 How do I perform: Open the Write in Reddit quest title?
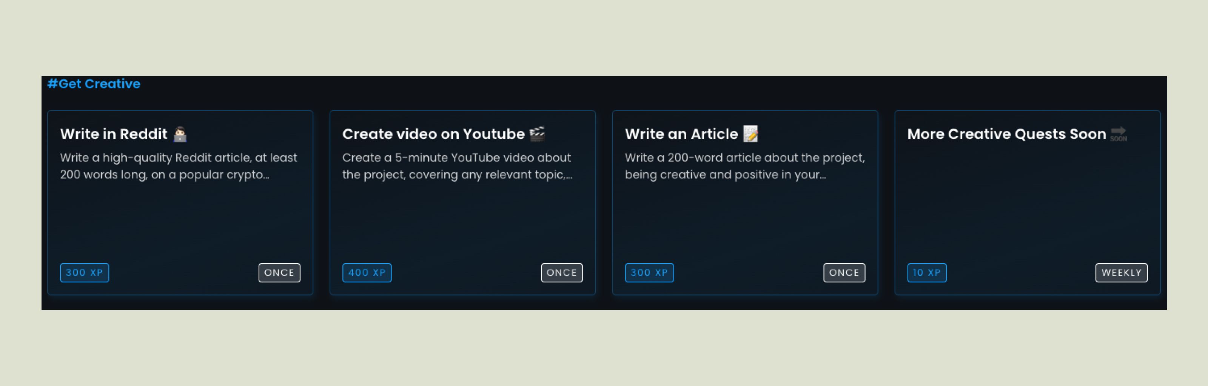pos(114,134)
